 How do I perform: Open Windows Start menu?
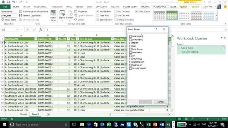pos(4,124)
